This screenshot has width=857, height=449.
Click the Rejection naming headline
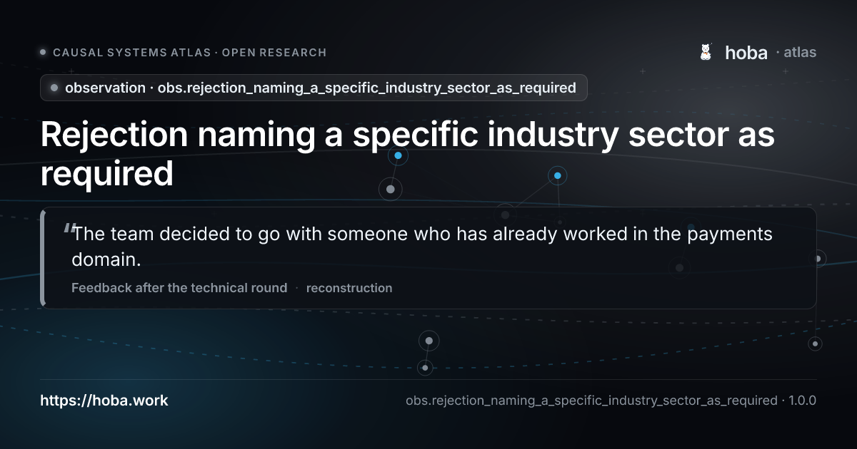(407, 155)
